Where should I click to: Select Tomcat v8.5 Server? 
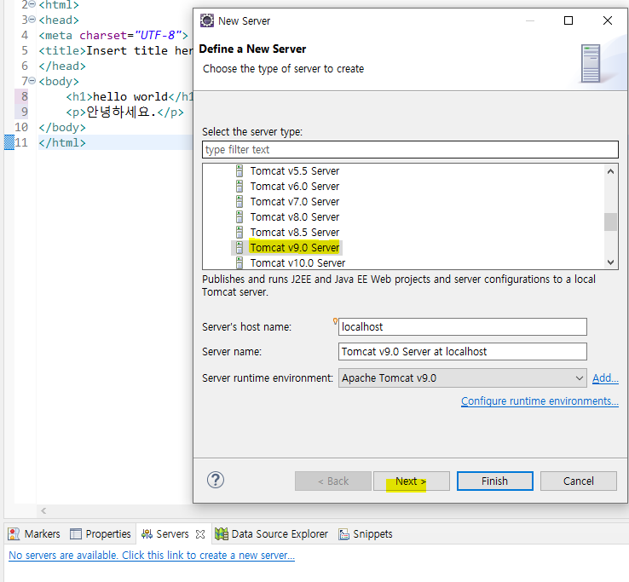tap(294, 233)
